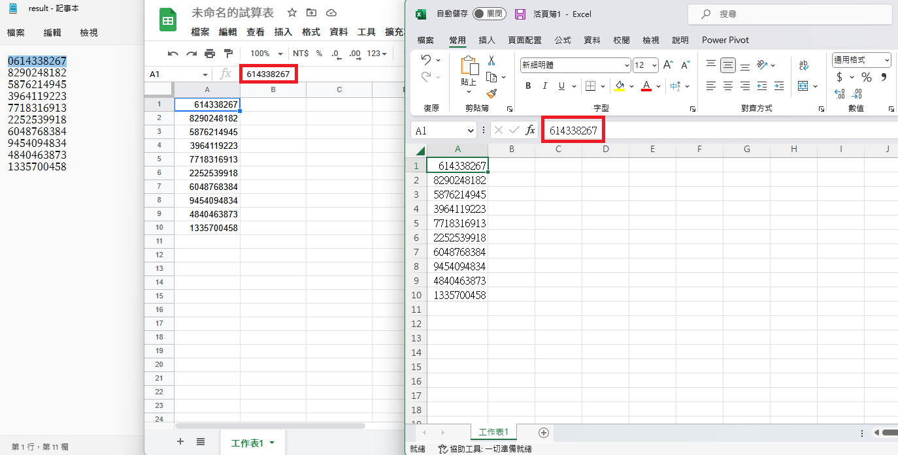Click the Cut scissors icon in Excel

491,61
